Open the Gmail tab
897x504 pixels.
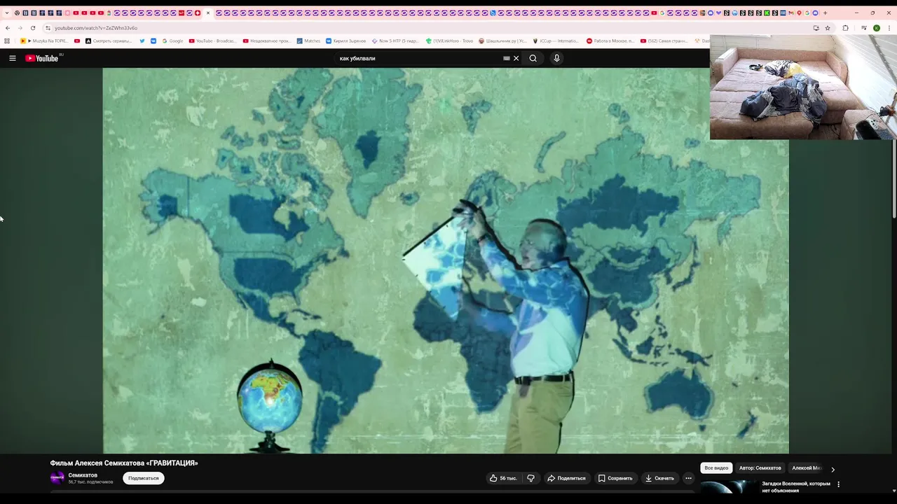coord(791,13)
